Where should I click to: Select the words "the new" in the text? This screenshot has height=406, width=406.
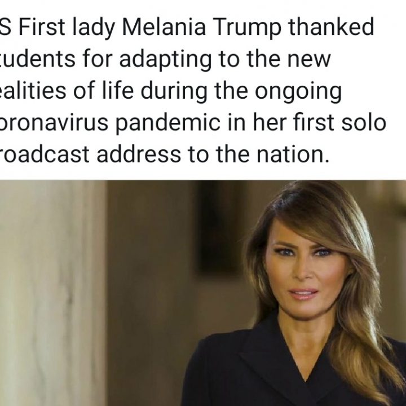point(289,59)
